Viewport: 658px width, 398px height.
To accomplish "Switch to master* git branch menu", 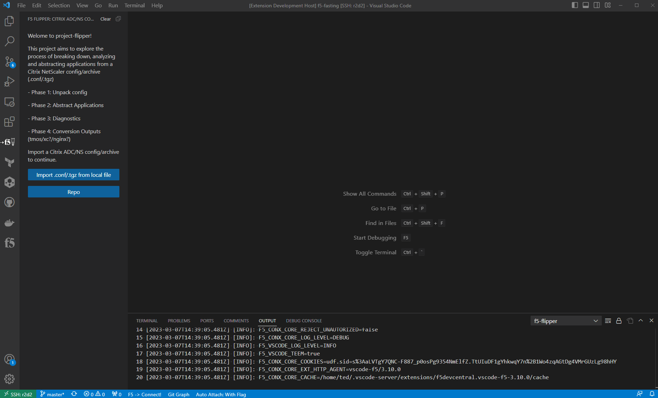I will [52, 394].
